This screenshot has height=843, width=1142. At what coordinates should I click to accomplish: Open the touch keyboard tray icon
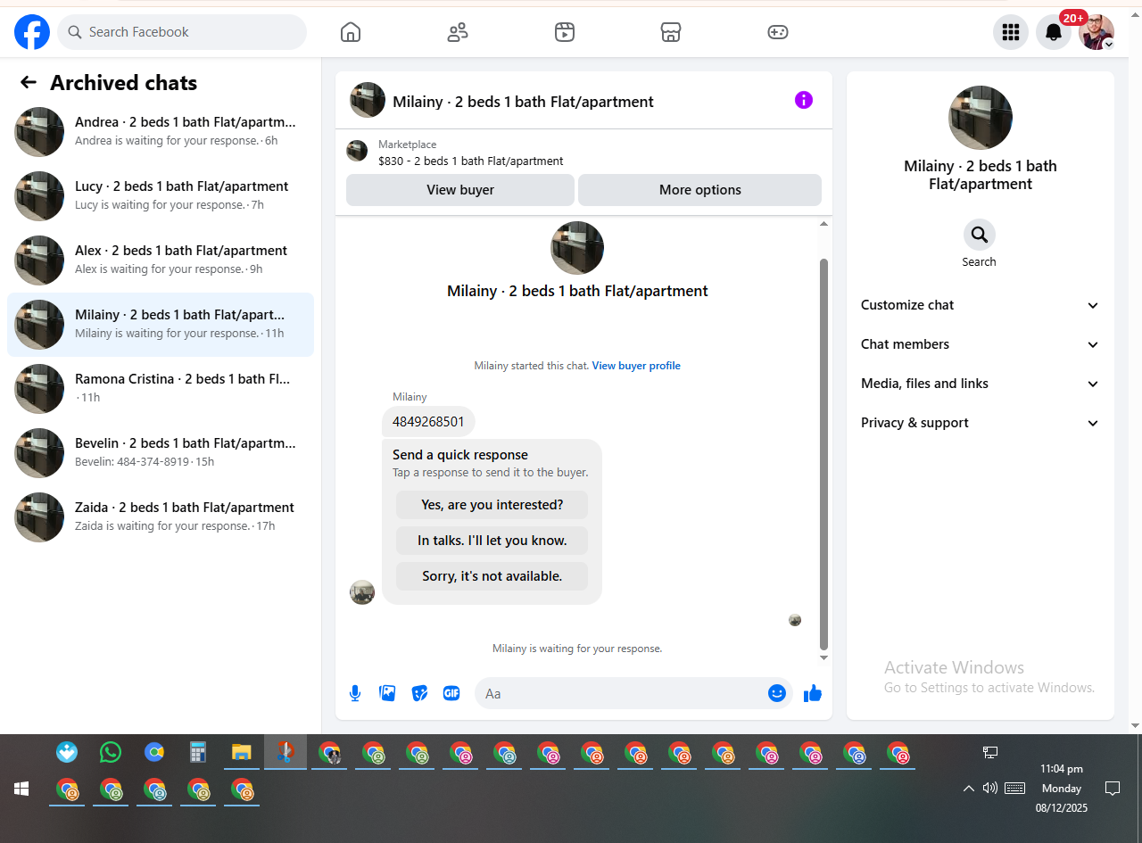[1014, 788]
